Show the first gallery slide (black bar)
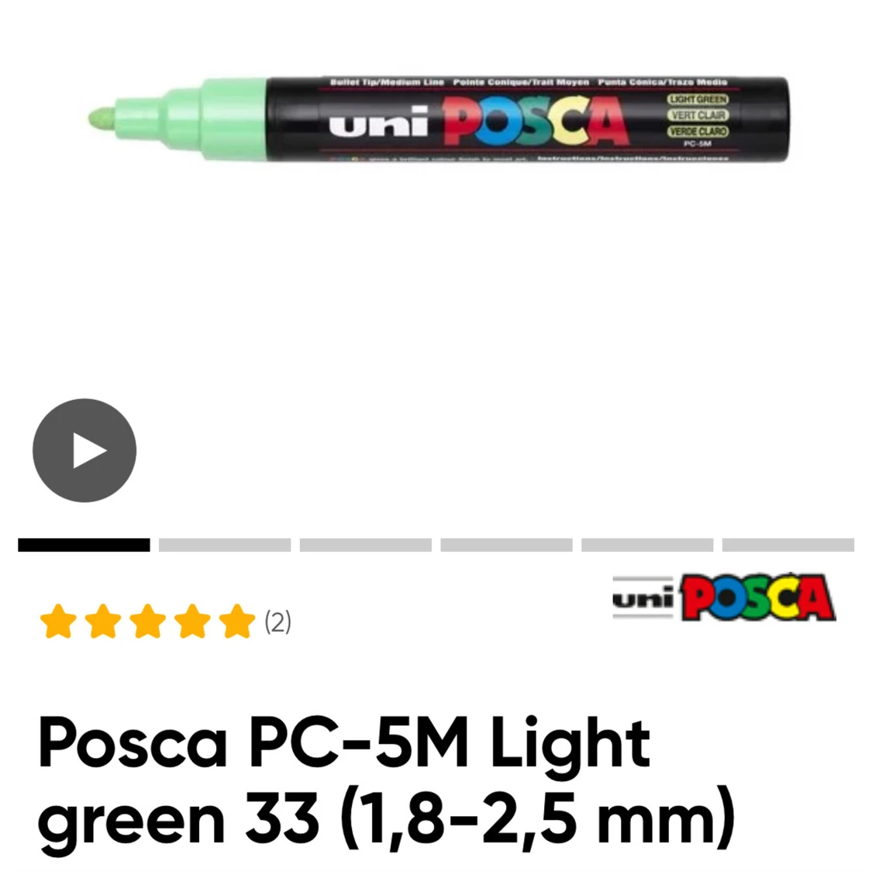This screenshot has width=872, height=872. pos(84,545)
